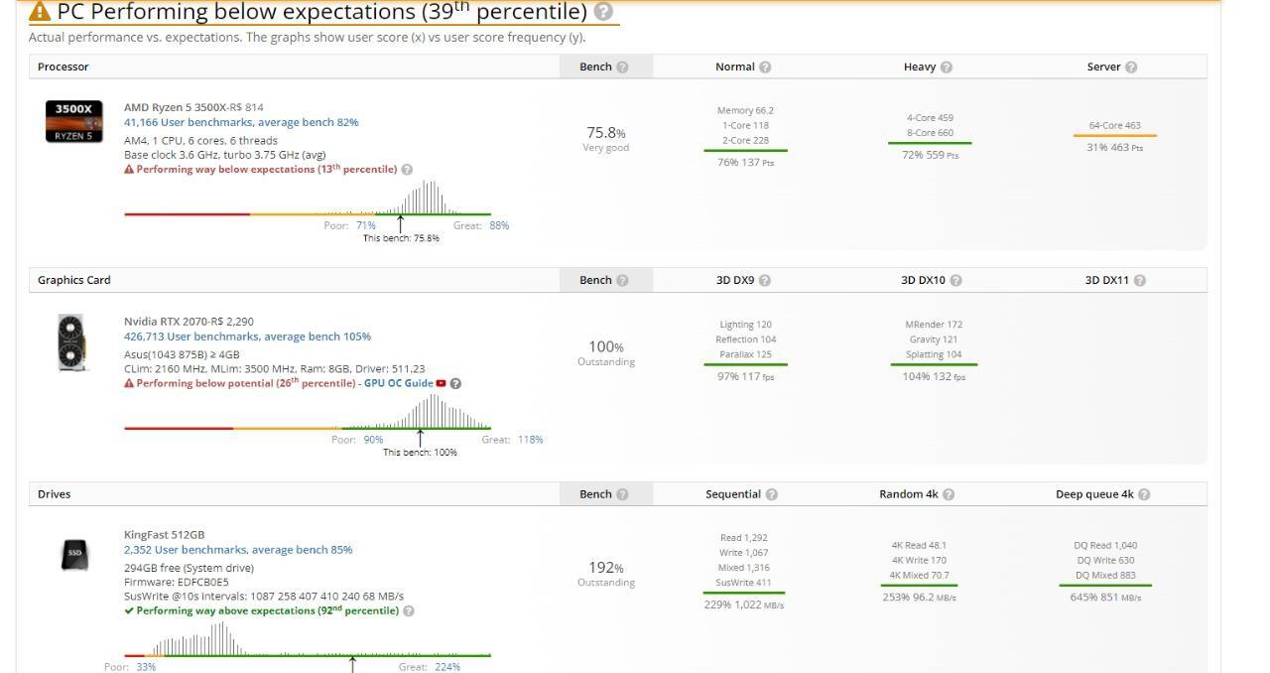Click graphics card Great 118% value

530,440
